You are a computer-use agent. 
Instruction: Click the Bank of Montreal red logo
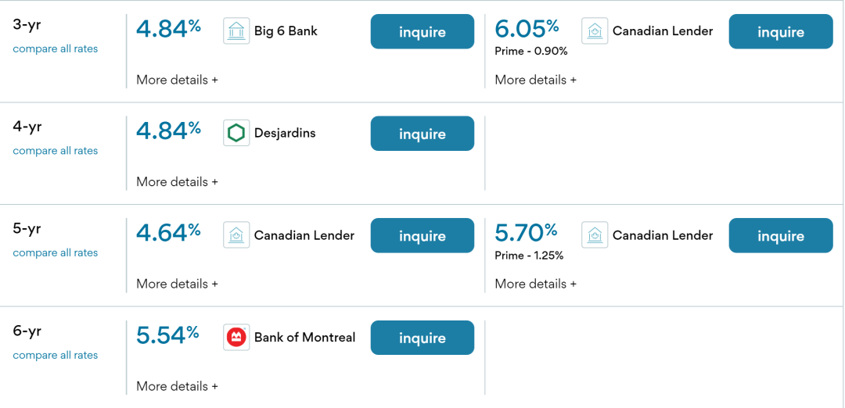tap(236, 338)
